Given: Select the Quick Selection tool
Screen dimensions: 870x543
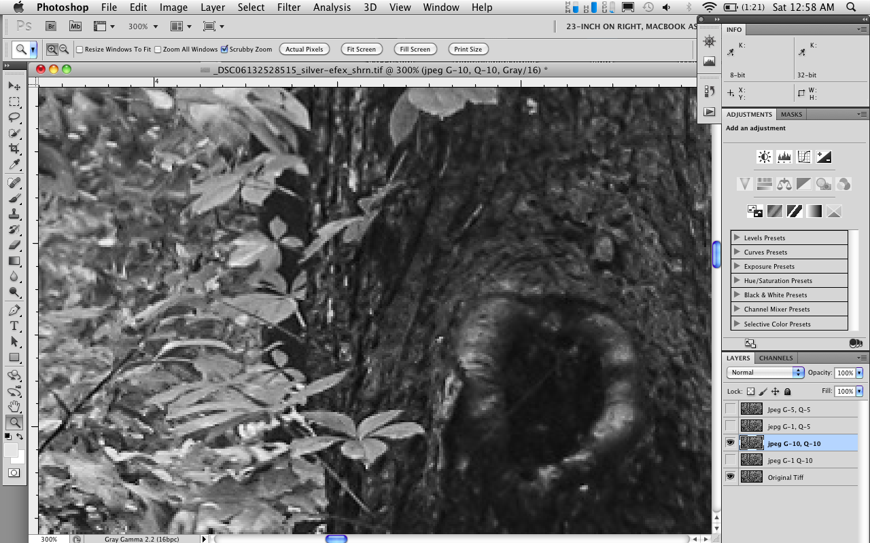Looking at the screenshot, I should point(14,133).
